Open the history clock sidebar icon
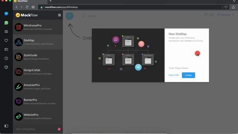The height and width of the screenshot is (134, 238). (6, 58)
